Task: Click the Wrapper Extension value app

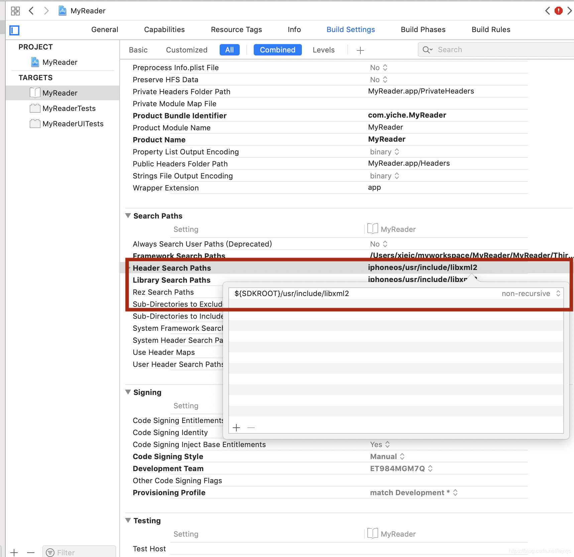Action: (374, 187)
